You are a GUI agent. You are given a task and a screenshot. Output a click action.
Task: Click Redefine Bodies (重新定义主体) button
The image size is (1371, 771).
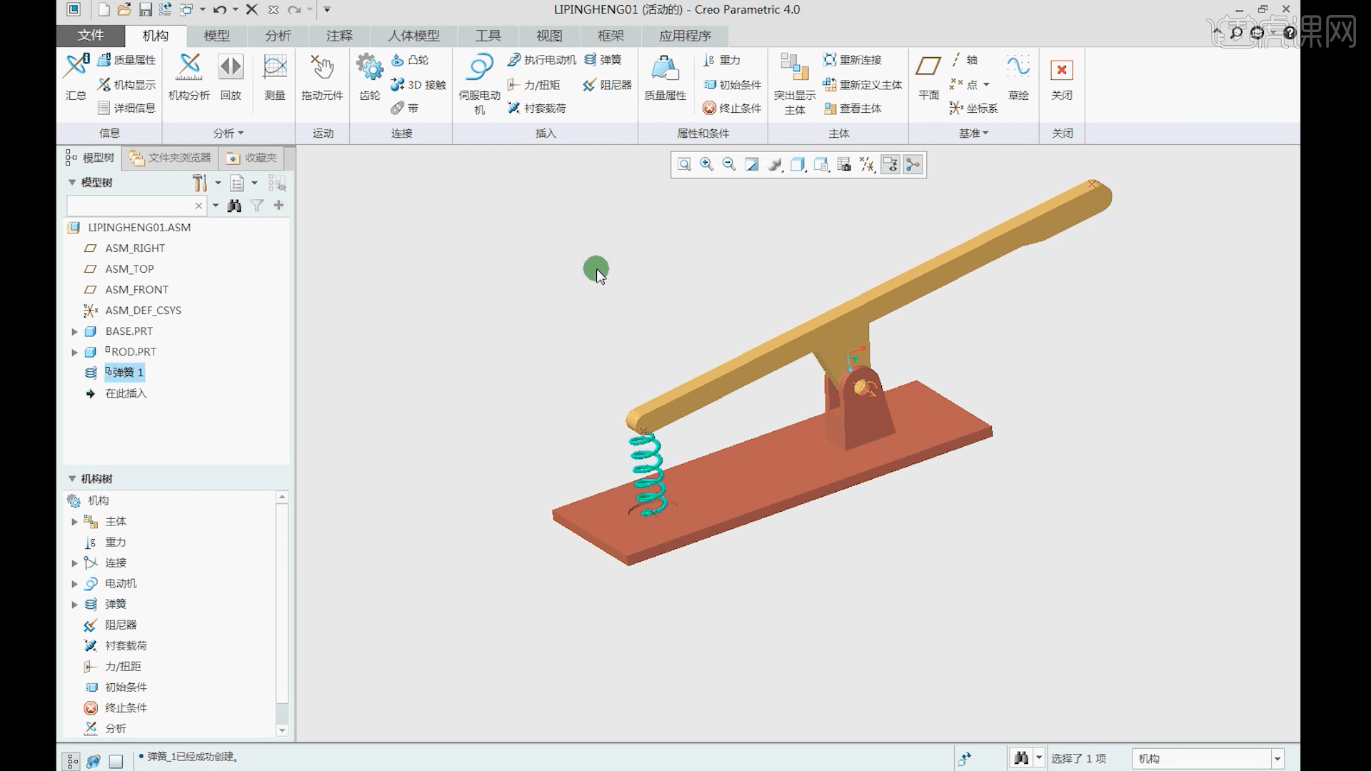pos(862,85)
